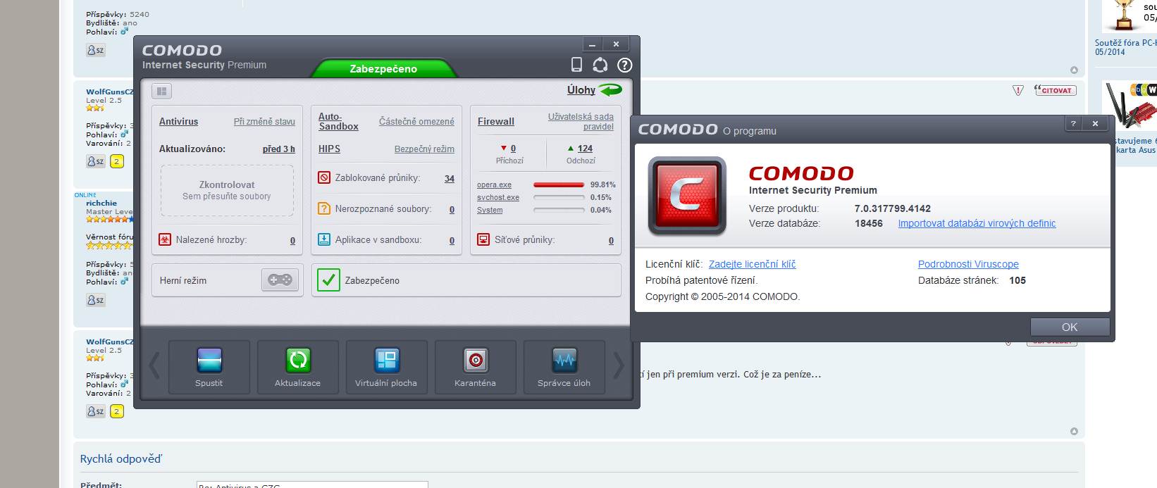
Task: Open Podrobnosti Viruscope link
Action: tap(968, 264)
